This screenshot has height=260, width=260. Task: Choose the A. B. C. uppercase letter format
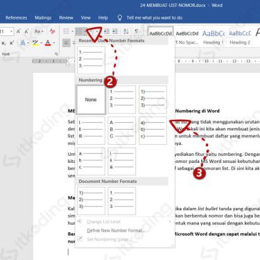coord(121,130)
